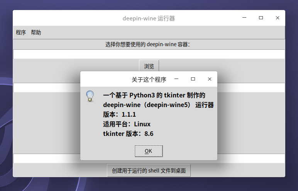Click the deepin-wine 运行器 window title
Screen dimensions: 298x191
[x=149, y=18]
